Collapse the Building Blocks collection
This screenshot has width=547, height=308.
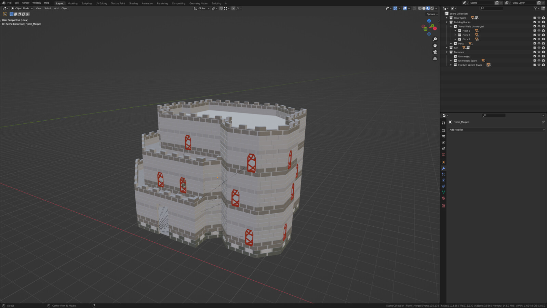447,22
